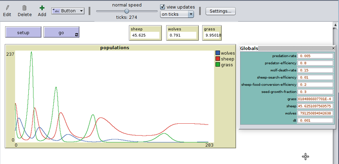Click the Delete trash can icon
This screenshot has width=339, height=164.
(25, 8)
